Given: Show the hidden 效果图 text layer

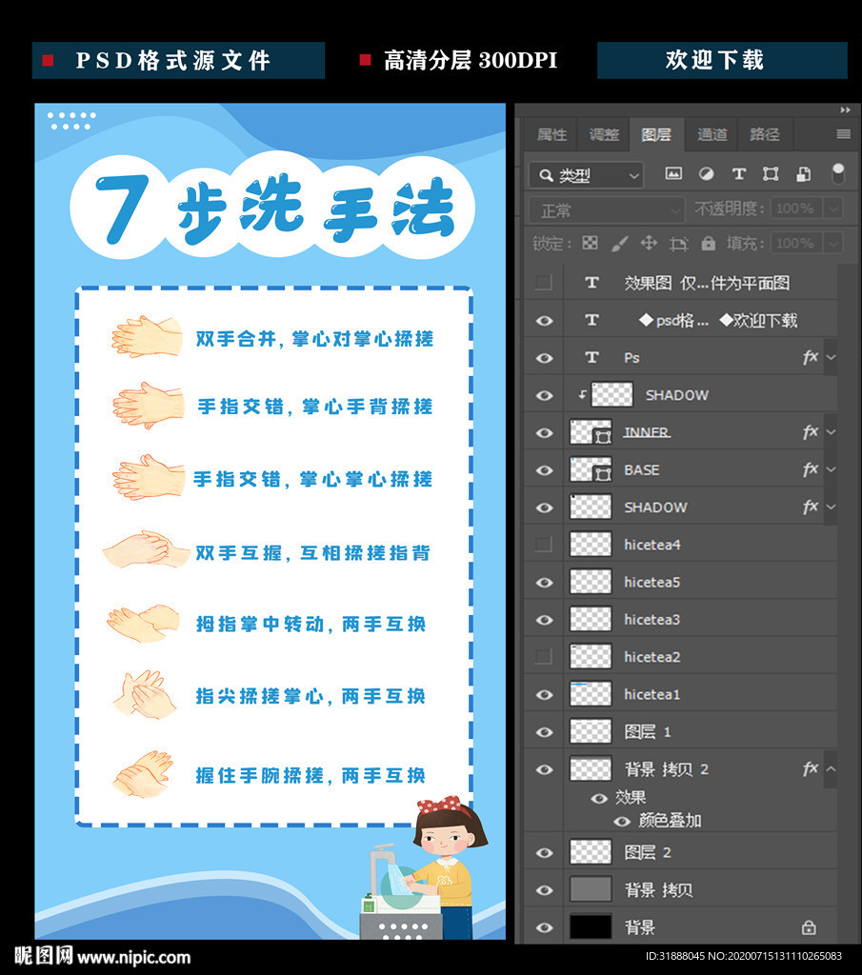Looking at the screenshot, I should pyautogui.click(x=544, y=283).
